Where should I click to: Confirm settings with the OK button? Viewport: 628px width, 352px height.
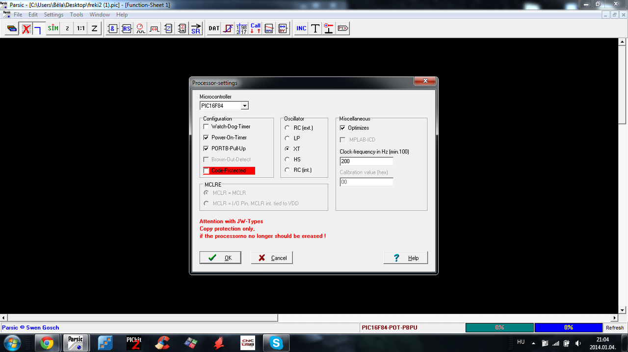[x=220, y=258]
